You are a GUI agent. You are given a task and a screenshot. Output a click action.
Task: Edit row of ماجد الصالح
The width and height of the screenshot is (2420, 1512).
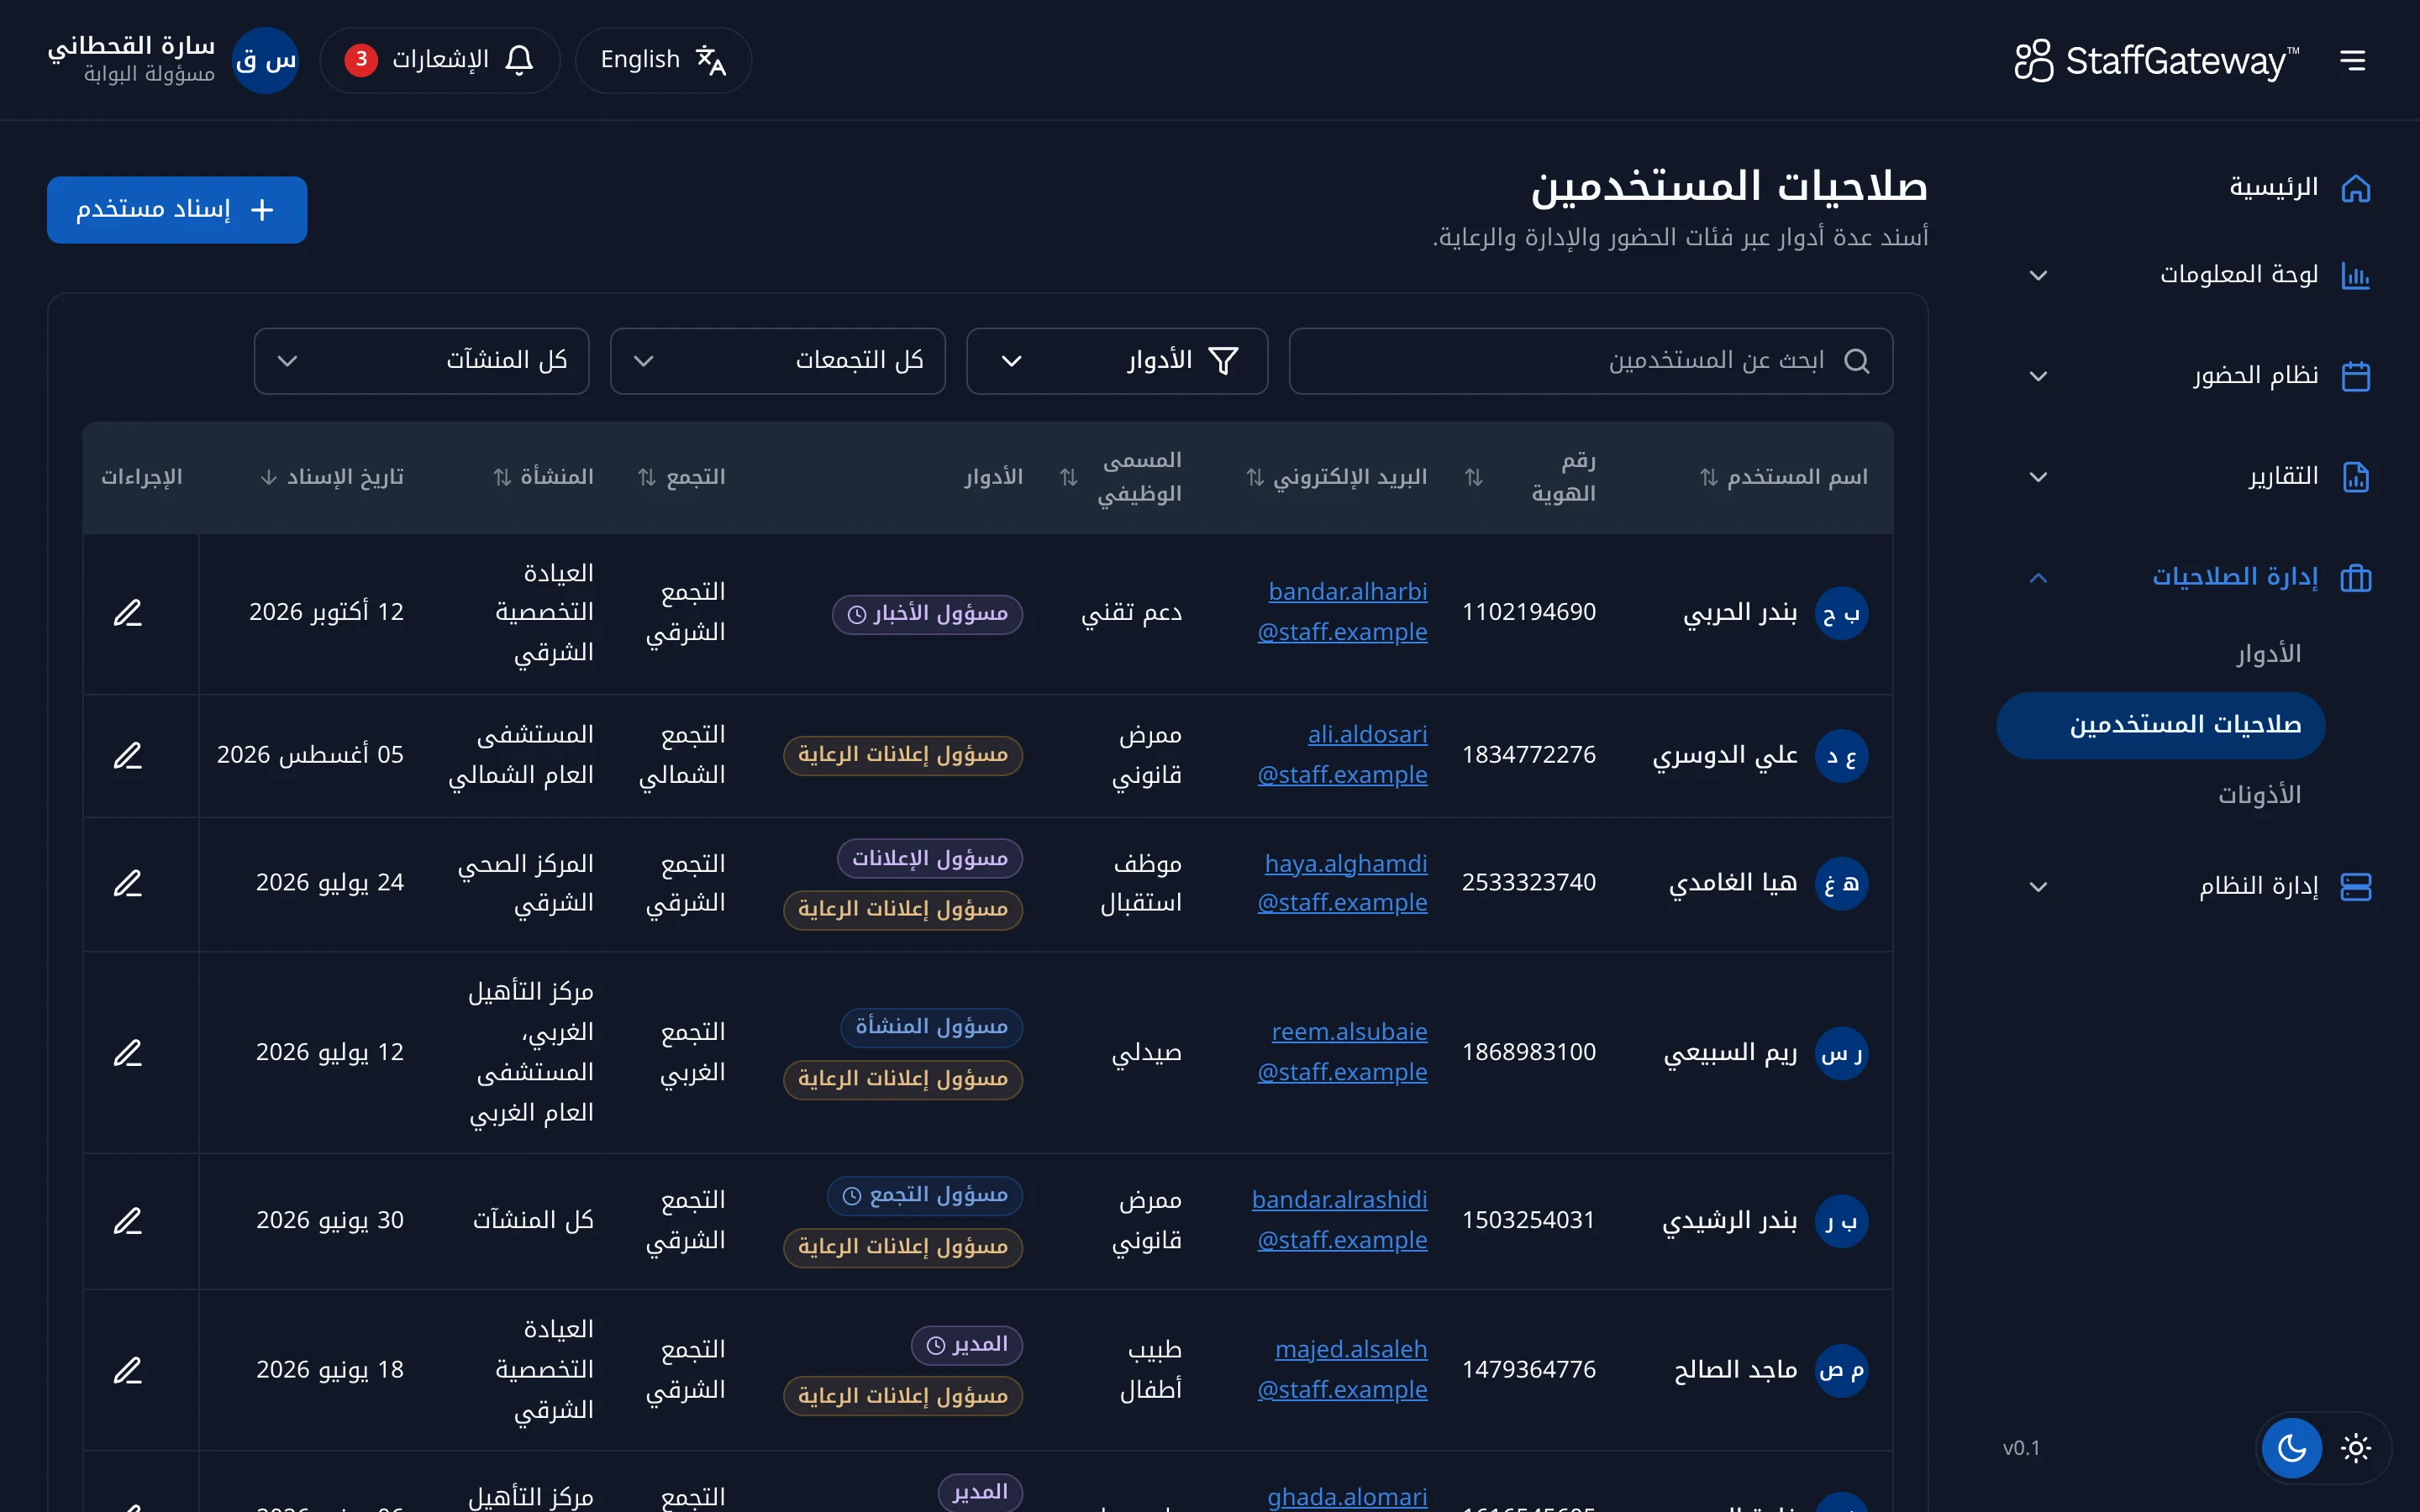pyautogui.click(x=128, y=1370)
